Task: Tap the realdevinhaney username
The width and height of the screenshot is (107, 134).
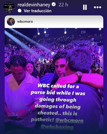Action: [x=34, y=5]
